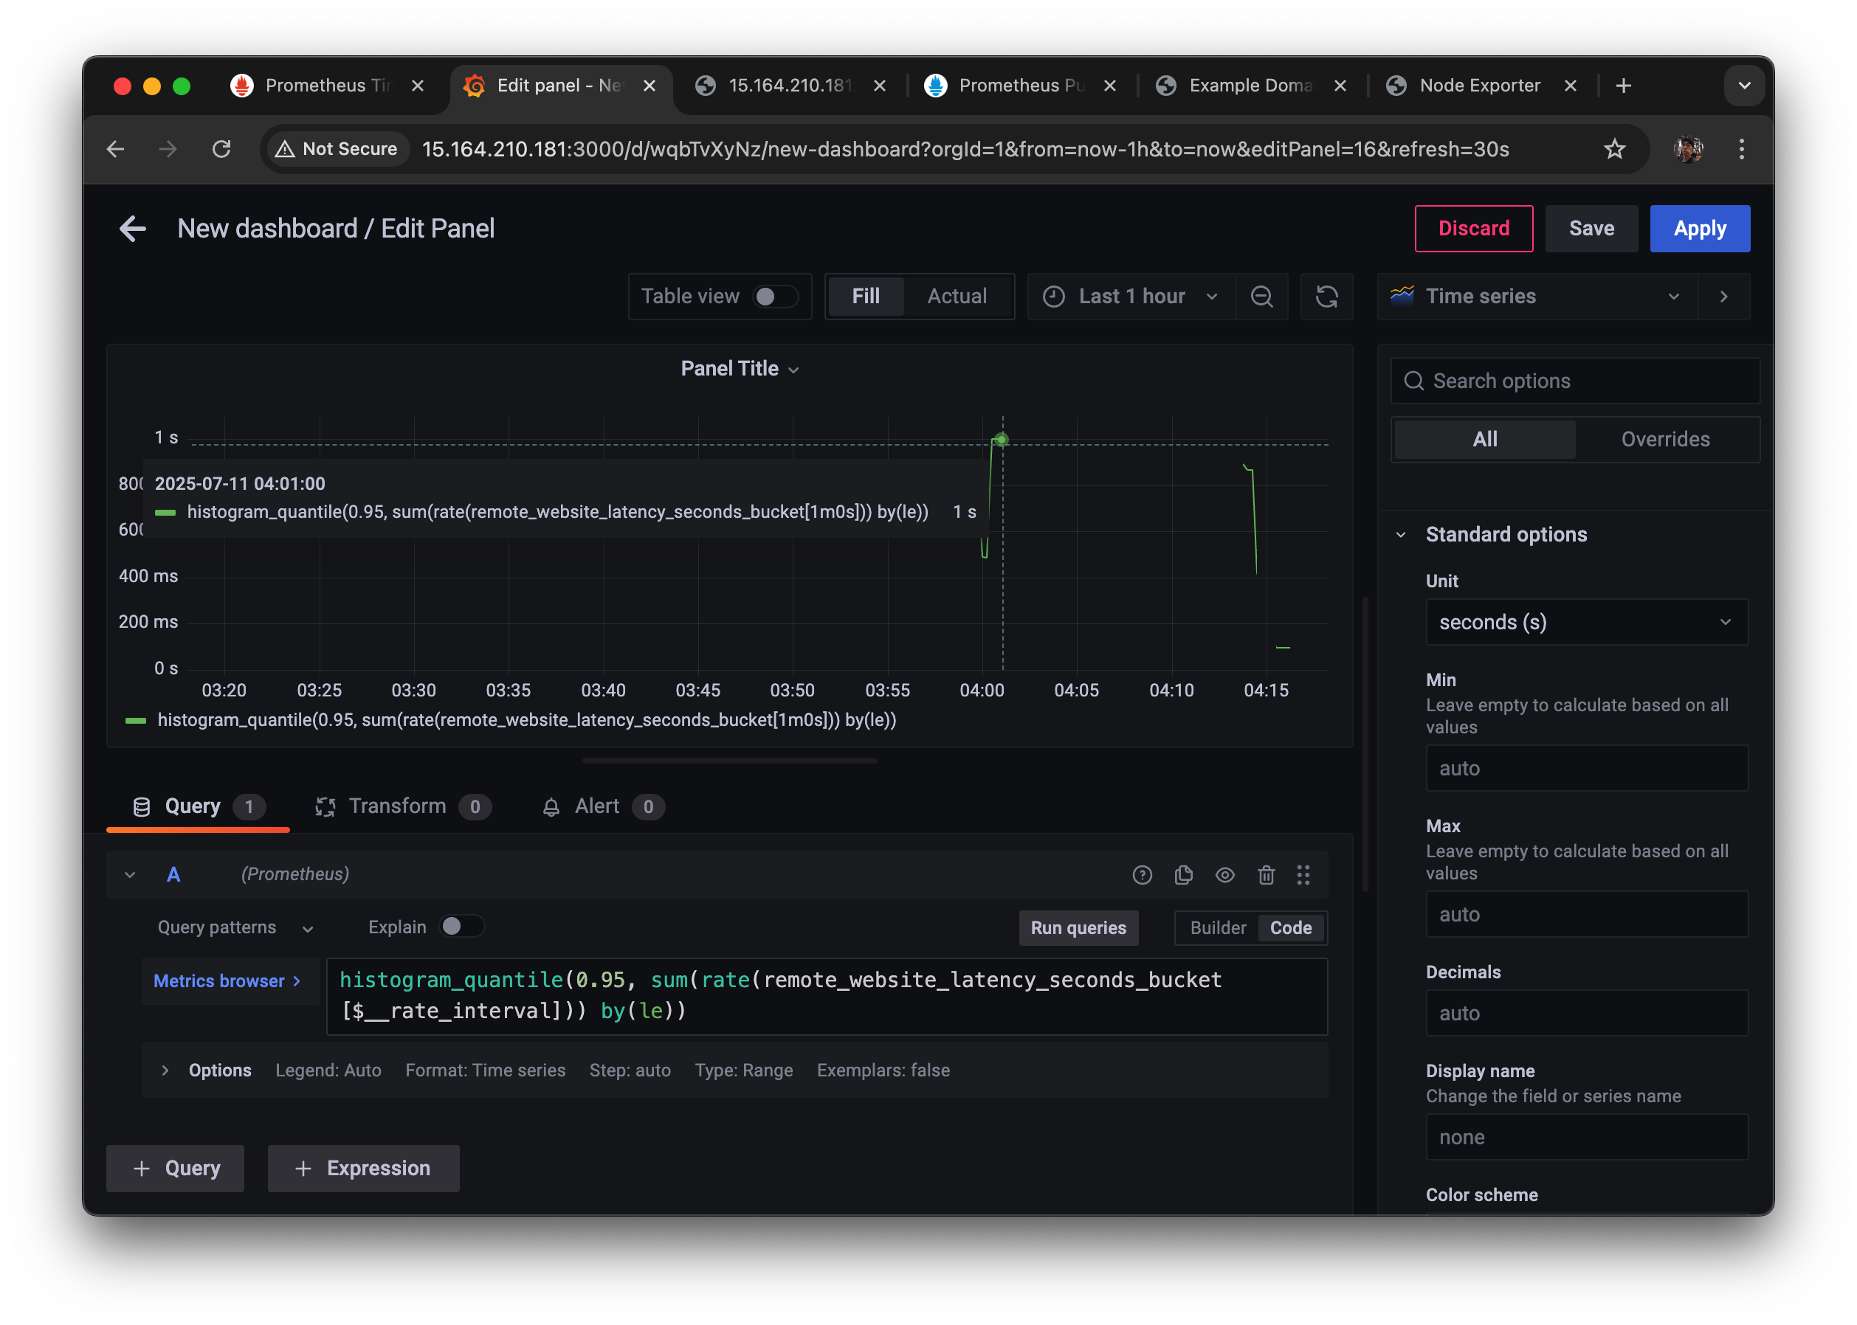Open the Last 1 hour time picker

pyautogui.click(x=1131, y=296)
